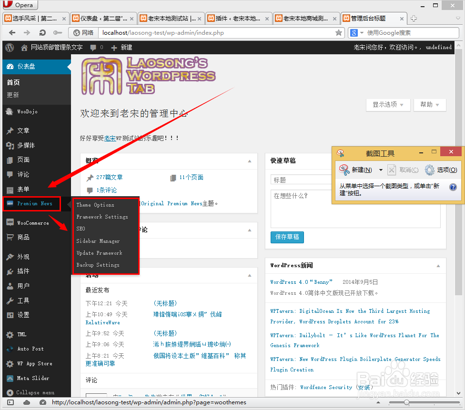
Task: Open 更新 under the dashboard menu
Action: tap(13, 95)
